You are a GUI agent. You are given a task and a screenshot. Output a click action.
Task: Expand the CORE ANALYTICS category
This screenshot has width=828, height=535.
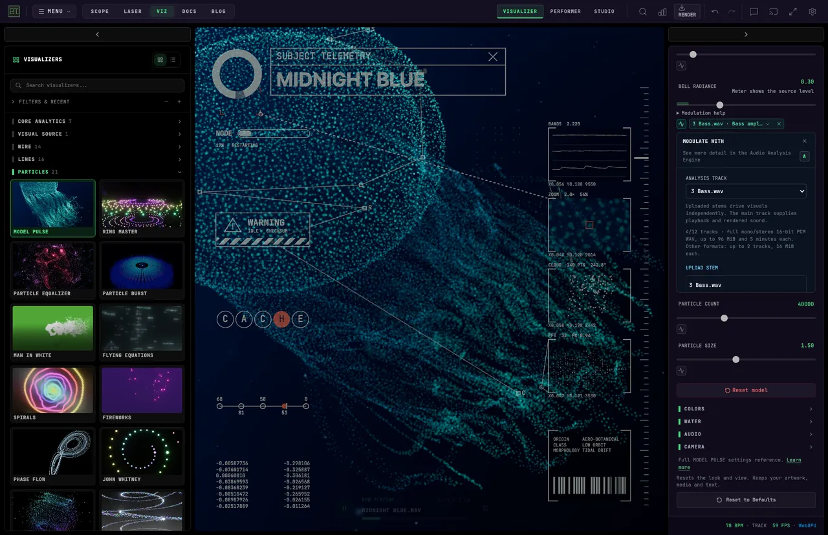(x=97, y=121)
